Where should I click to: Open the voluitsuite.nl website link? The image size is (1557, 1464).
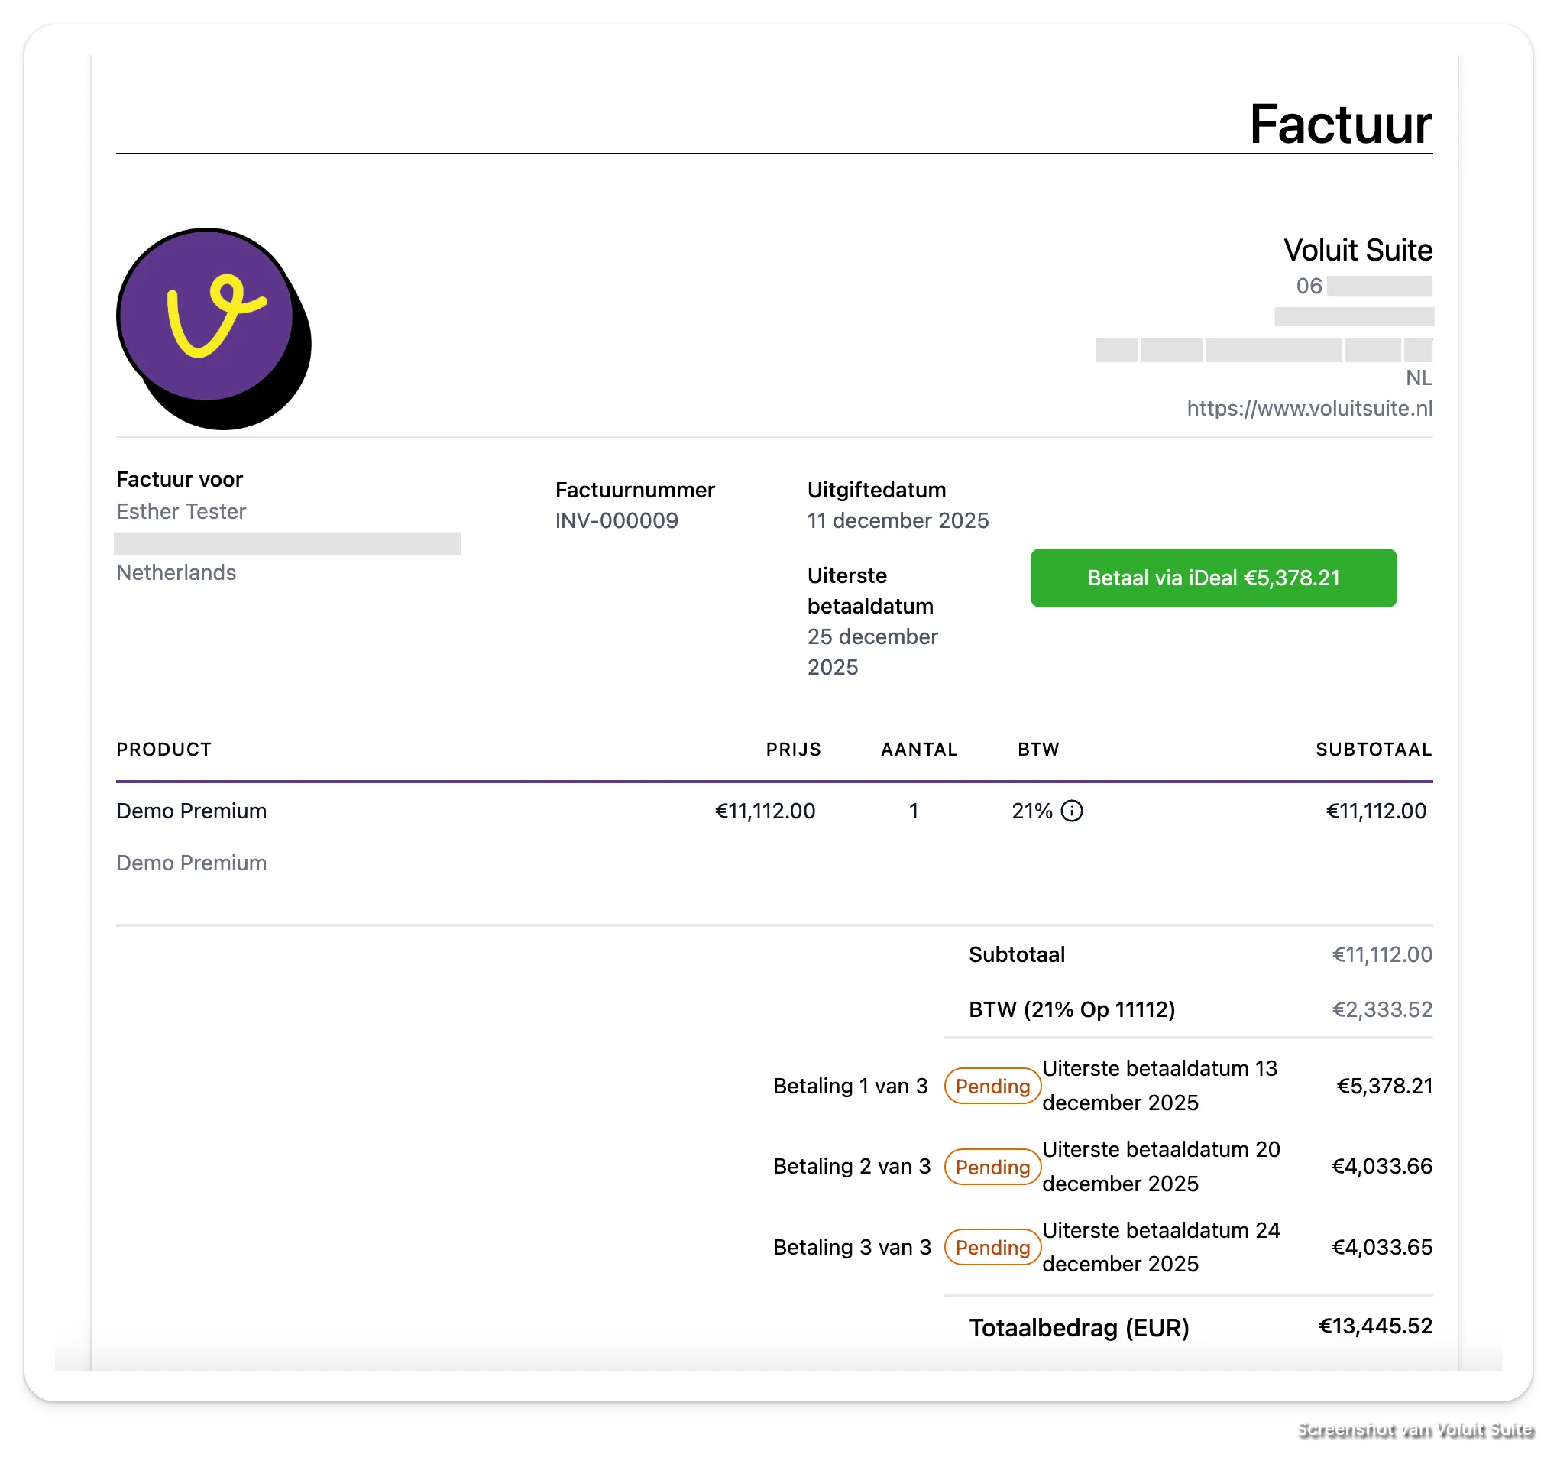(1309, 408)
